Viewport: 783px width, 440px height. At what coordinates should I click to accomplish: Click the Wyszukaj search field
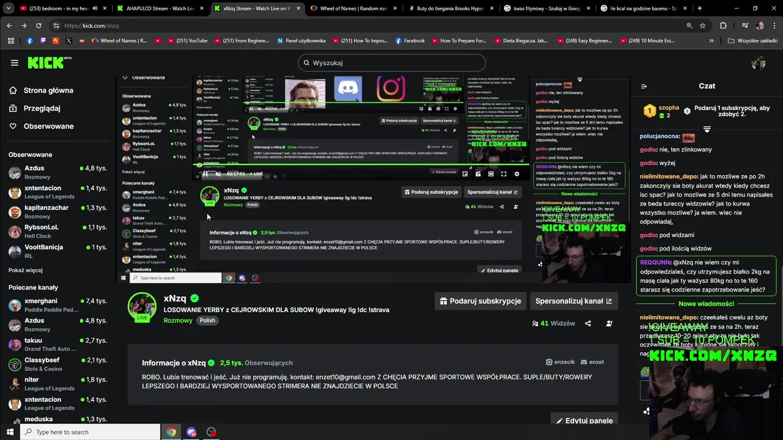[x=391, y=62]
